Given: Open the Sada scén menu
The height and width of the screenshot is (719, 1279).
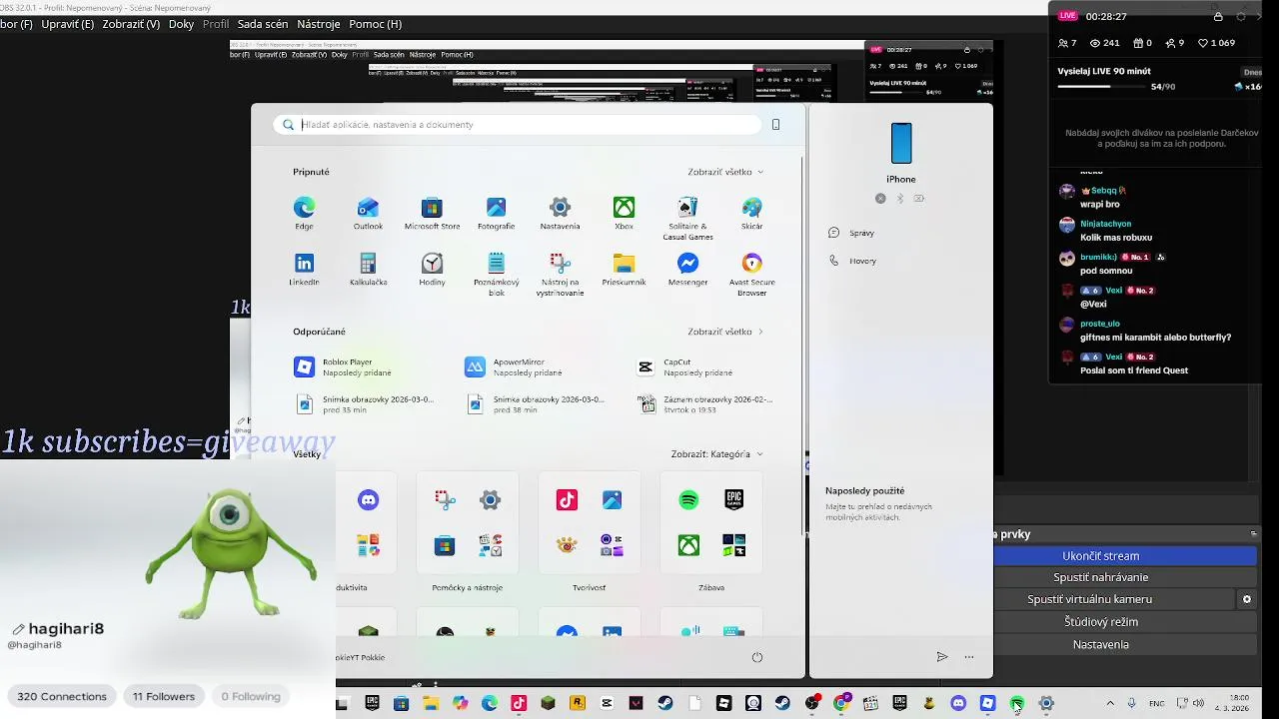Looking at the screenshot, I should point(263,24).
